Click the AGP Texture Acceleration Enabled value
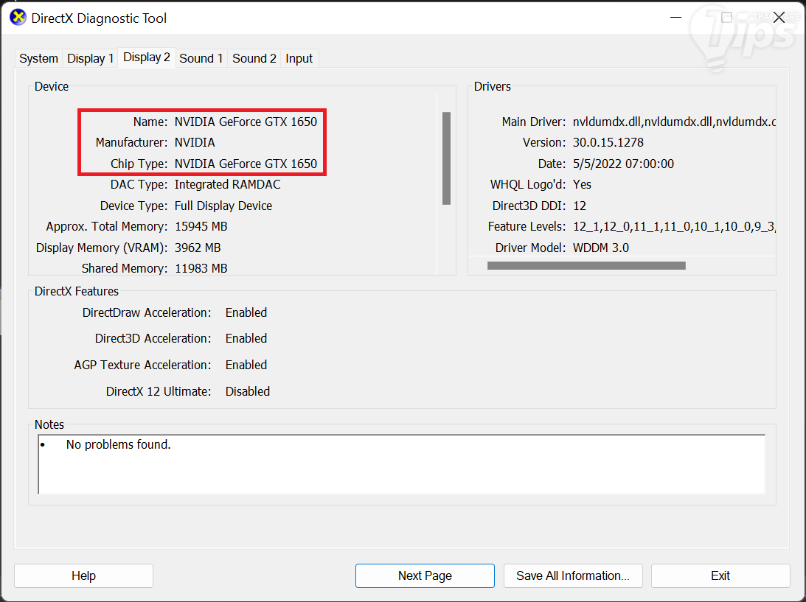The image size is (806, 602). point(246,365)
